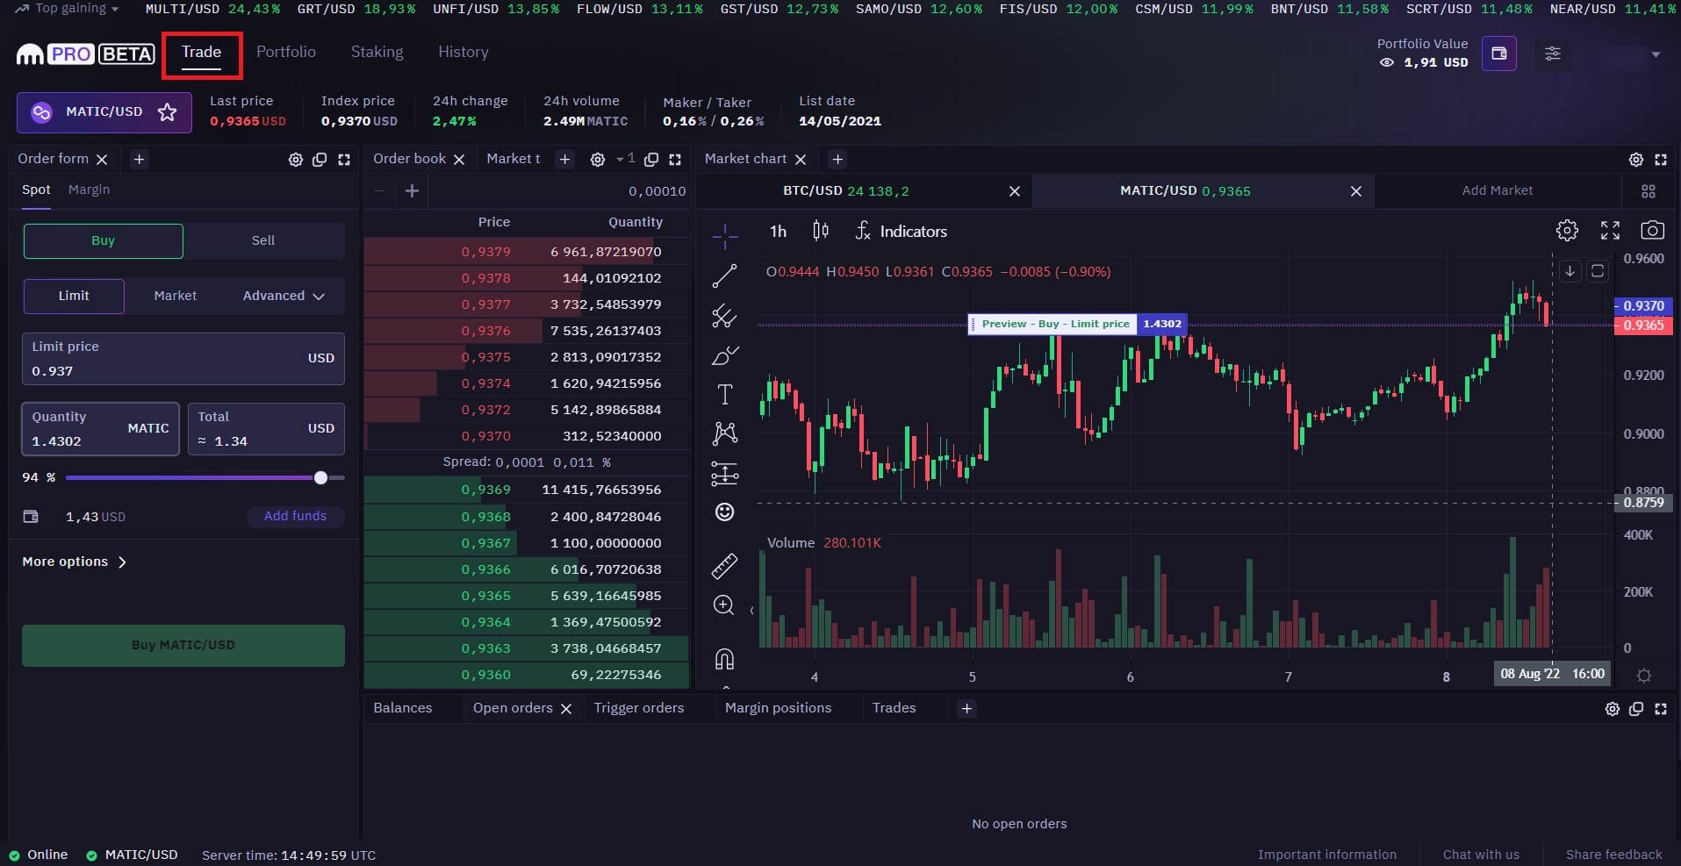Favorite MATIC/USD with the star
This screenshot has width=1681, height=866.
coord(167,112)
